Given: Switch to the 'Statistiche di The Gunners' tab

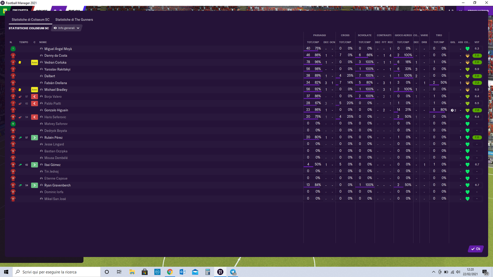Looking at the screenshot, I should click(74, 20).
